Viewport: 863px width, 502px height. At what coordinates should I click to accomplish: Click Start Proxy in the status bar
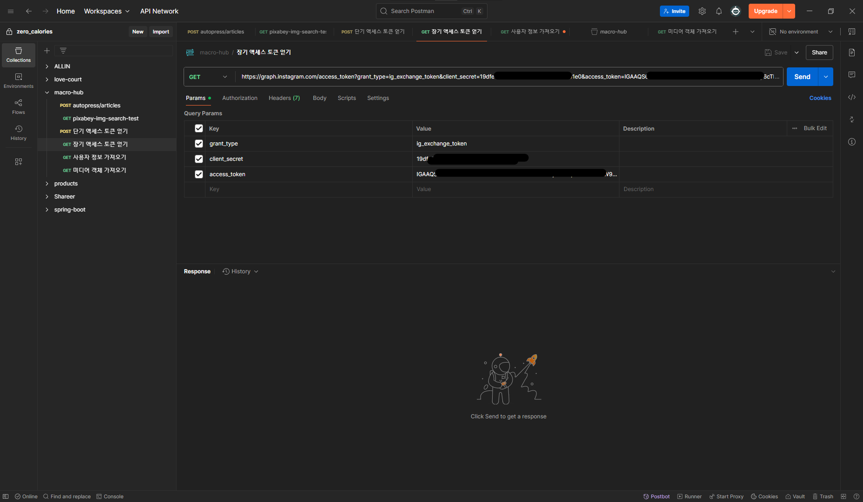[x=726, y=496]
